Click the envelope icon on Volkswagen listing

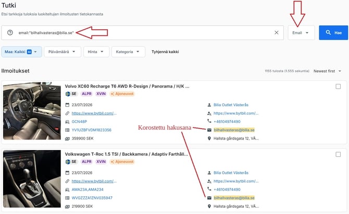pyautogui.click(x=209, y=198)
